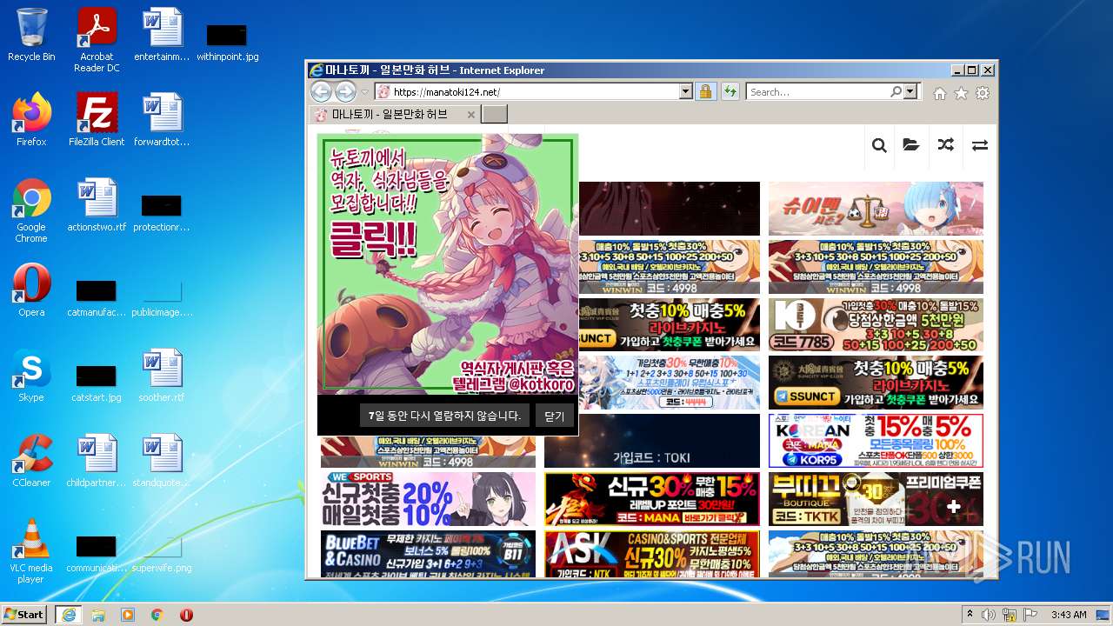Screen dimensions: 1113x626
Task: Open the SSUNCT 라이브카지노 banner in middle column
Action: pyautogui.click(x=669, y=323)
